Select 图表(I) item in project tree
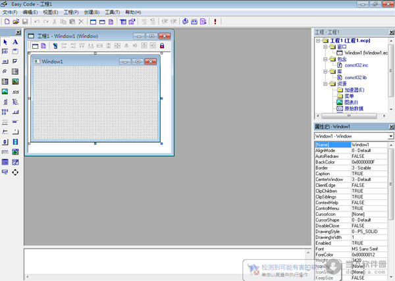The image size is (395, 281). [x=351, y=102]
